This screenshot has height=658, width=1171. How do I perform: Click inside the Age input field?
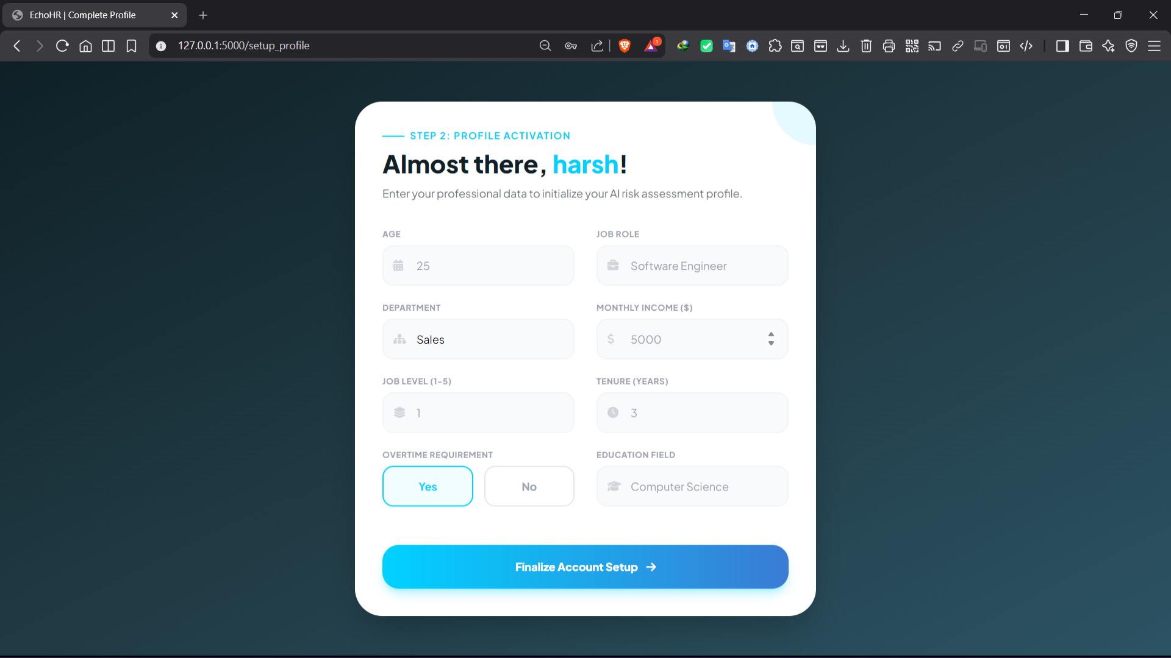click(x=488, y=266)
